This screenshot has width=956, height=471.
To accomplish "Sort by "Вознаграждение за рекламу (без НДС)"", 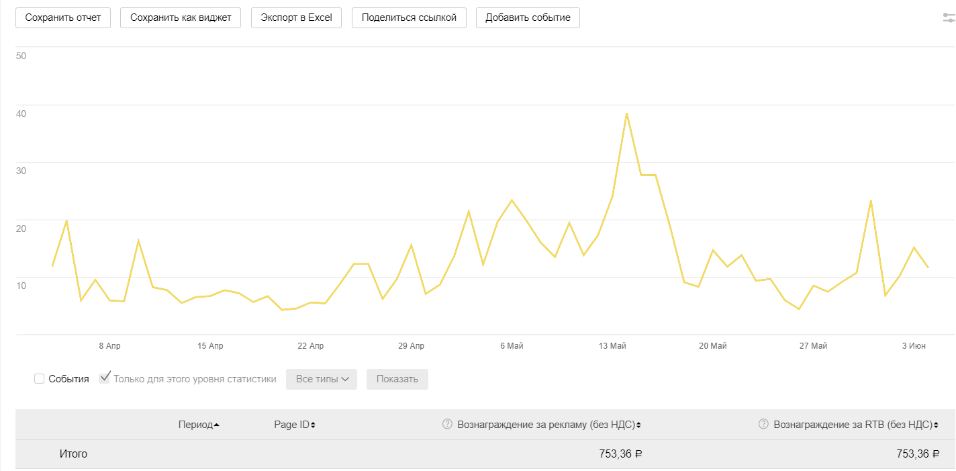I will [638, 425].
